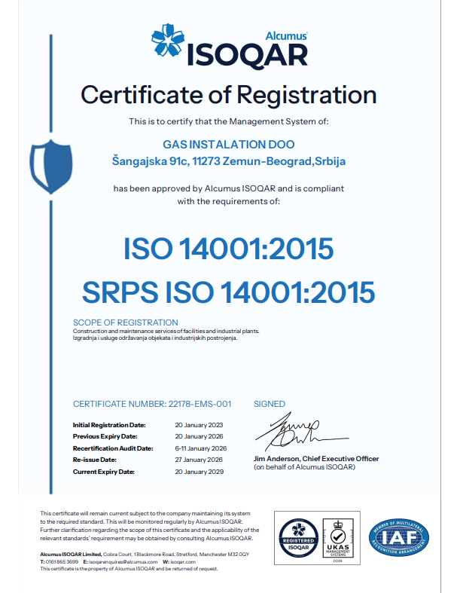Click the 'Izgradnja i usluge održavanja' scope line

point(155,338)
